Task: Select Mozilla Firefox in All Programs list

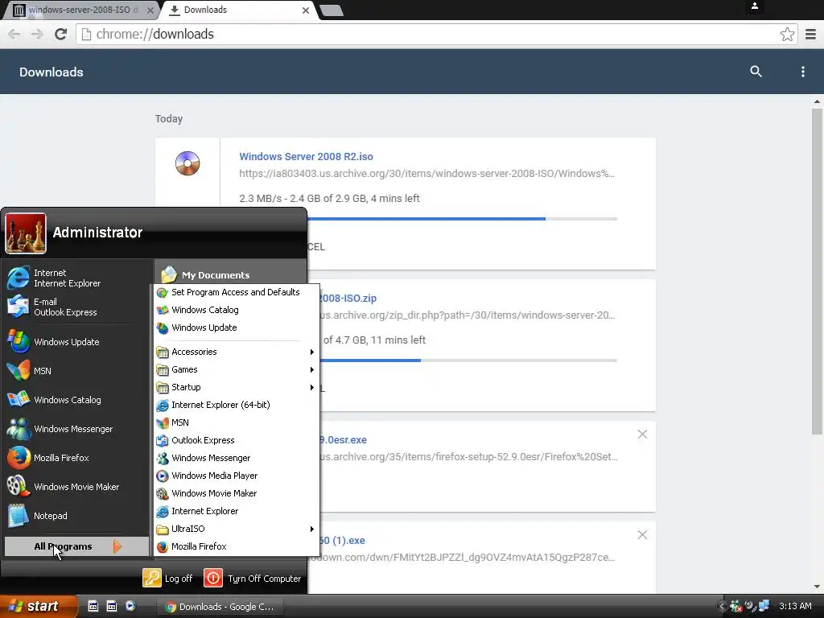Action: pos(237,546)
